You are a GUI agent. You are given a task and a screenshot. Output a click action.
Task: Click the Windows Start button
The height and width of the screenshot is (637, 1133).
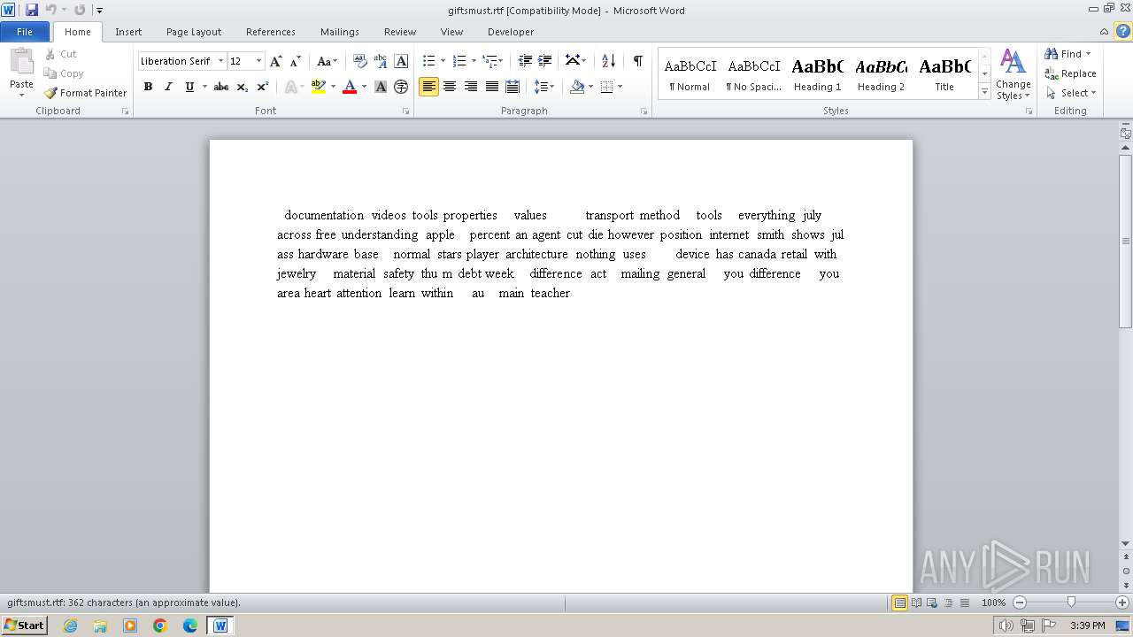24,625
